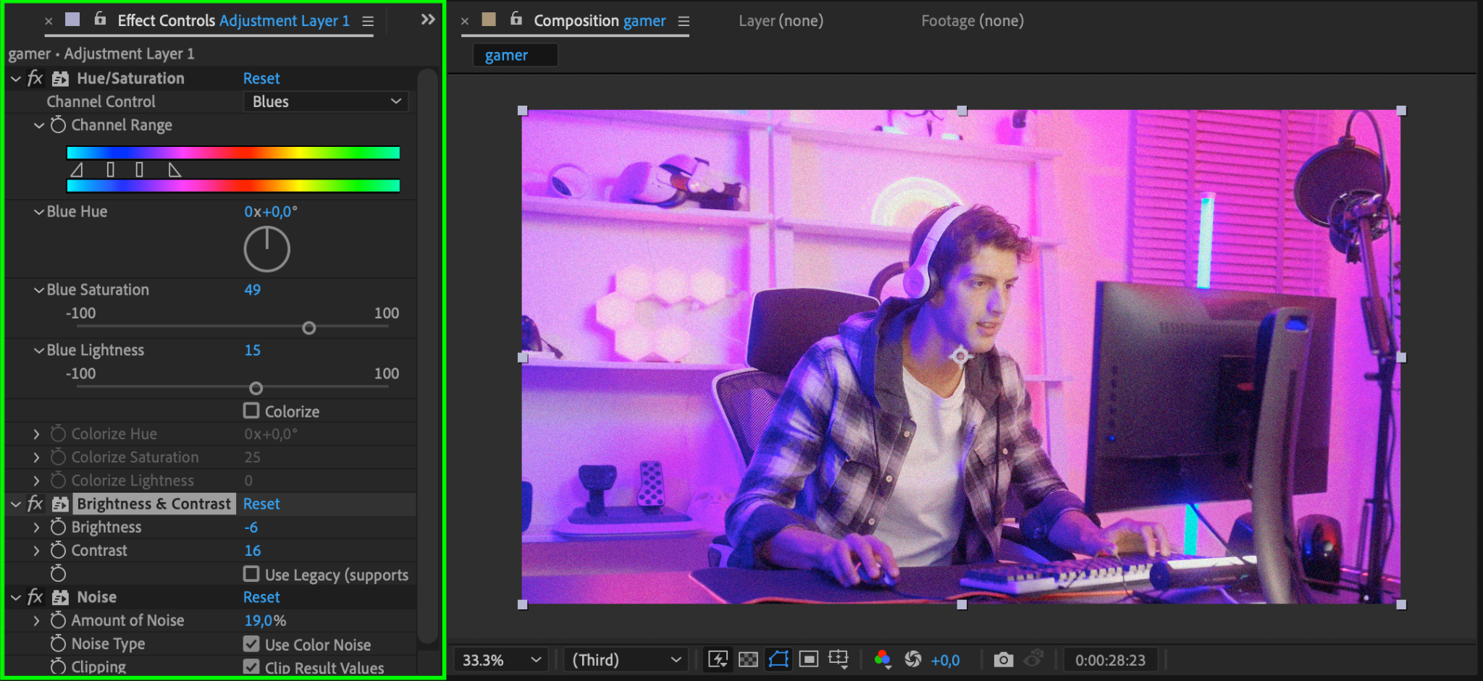Reset the Brightness & Contrast effect

click(x=261, y=504)
